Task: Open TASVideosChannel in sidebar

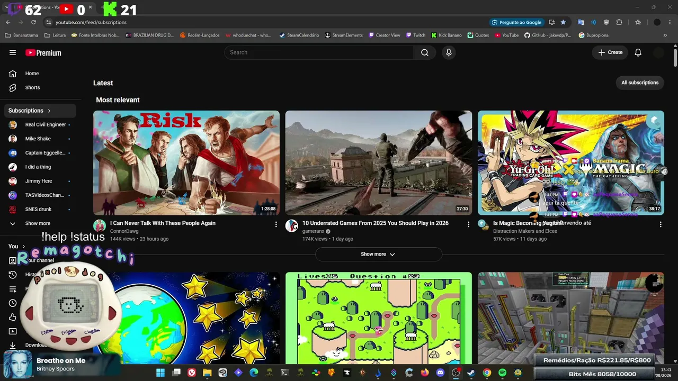Action: pyautogui.click(x=41, y=195)
